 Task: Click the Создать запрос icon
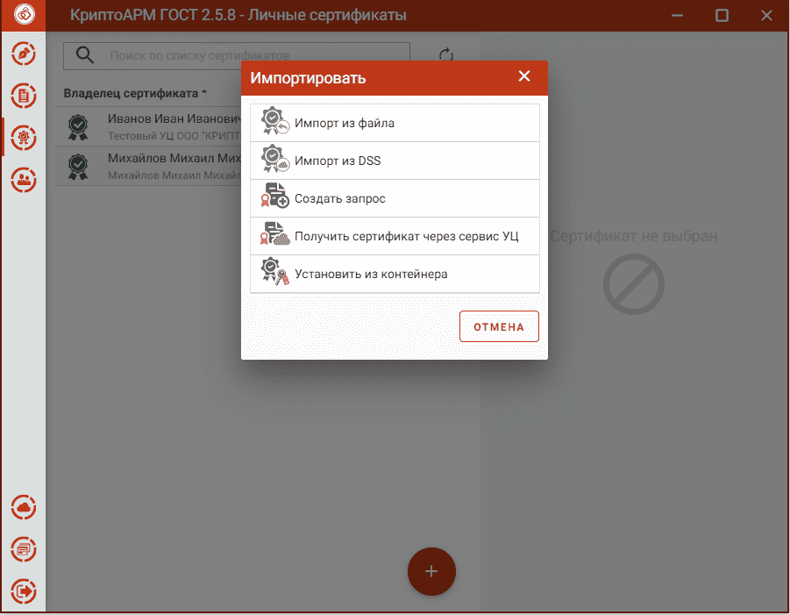pyautogui.click(x=275, y=197)
